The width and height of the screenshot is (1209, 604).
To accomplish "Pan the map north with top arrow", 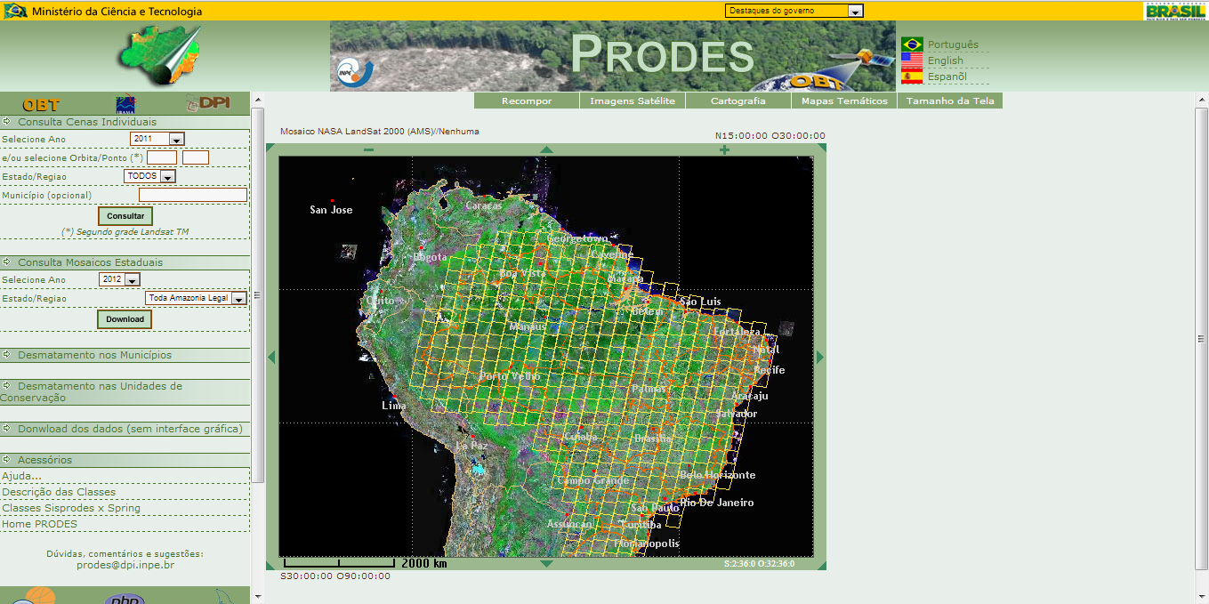I will (x=547, y=149).
